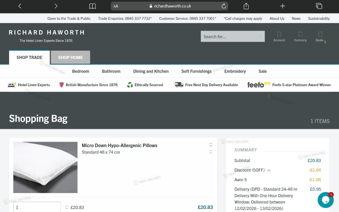
Task: Click the Hotel Linen Experts bed icon
Action: pyautogui.click(x=12, y=85)
